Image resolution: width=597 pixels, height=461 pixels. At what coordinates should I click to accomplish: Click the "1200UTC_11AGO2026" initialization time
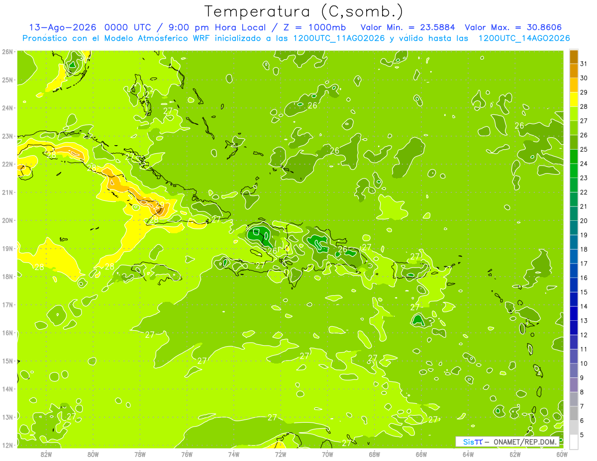(x=339, y=38)
